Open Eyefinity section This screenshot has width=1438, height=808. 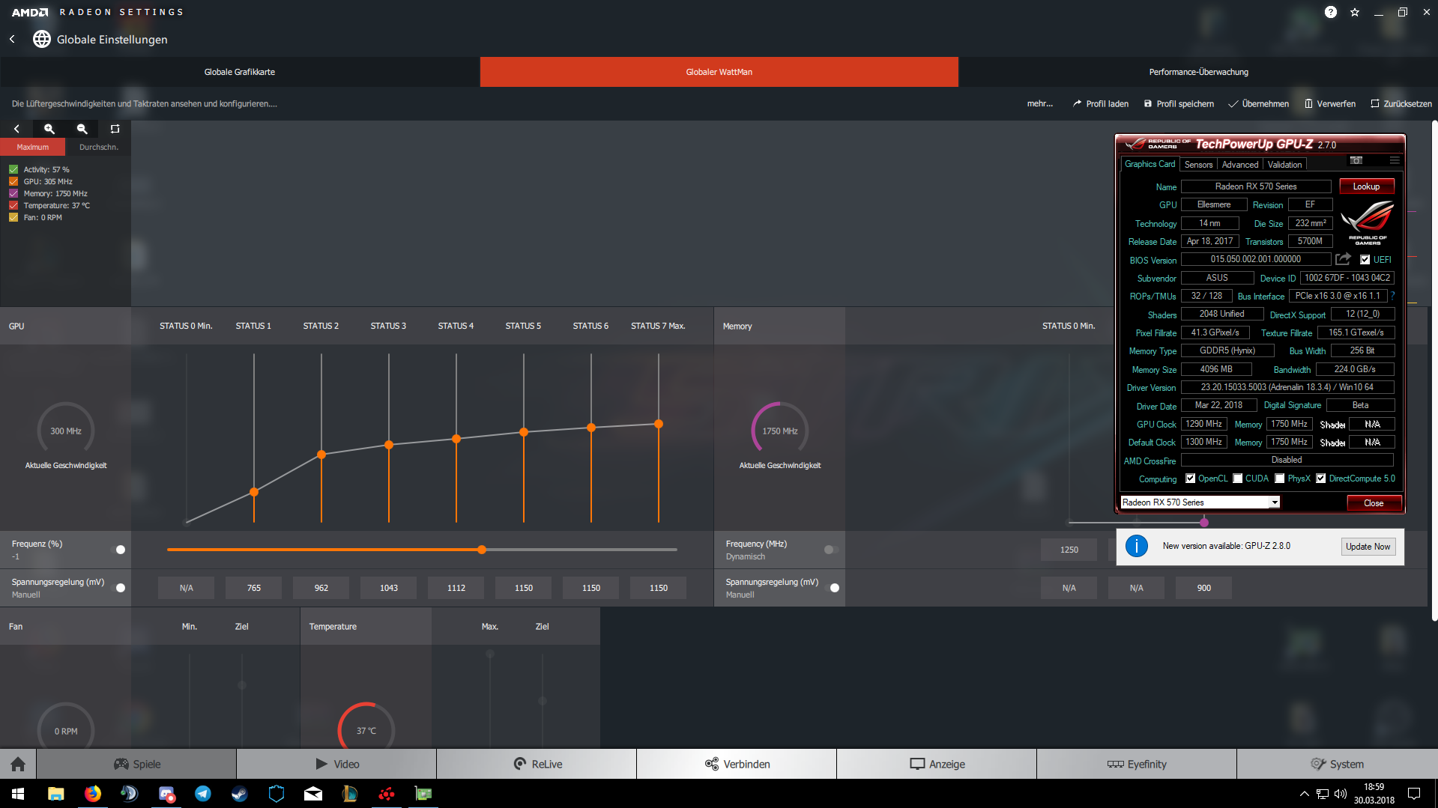point(1137,764)
